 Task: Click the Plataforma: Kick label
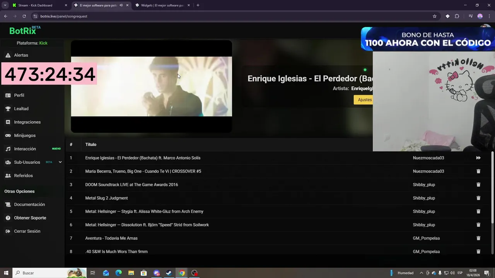point(32,43)
